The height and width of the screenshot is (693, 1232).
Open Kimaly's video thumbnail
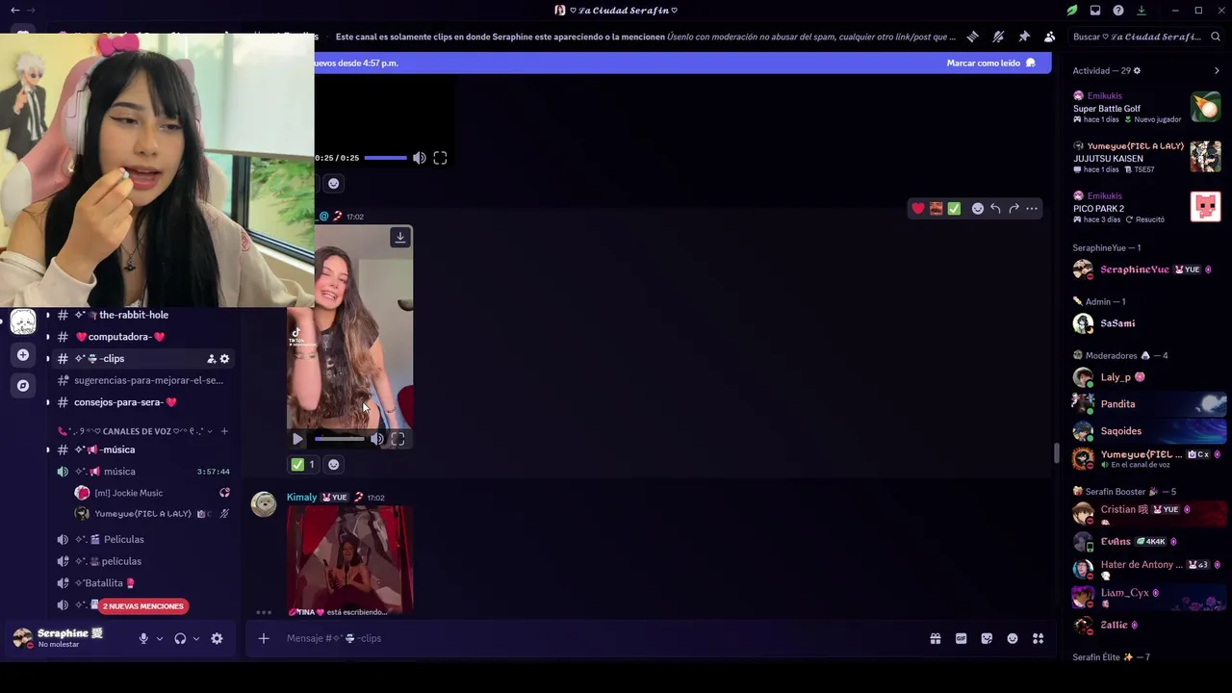coord(350,560)
